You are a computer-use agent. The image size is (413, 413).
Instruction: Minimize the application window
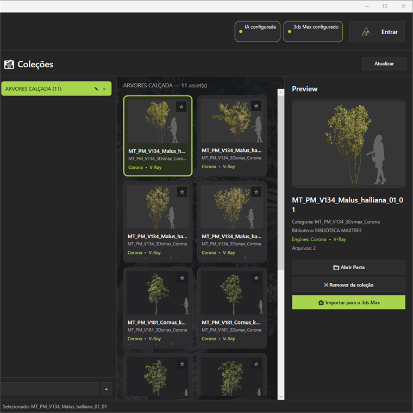tap(367, 6)
